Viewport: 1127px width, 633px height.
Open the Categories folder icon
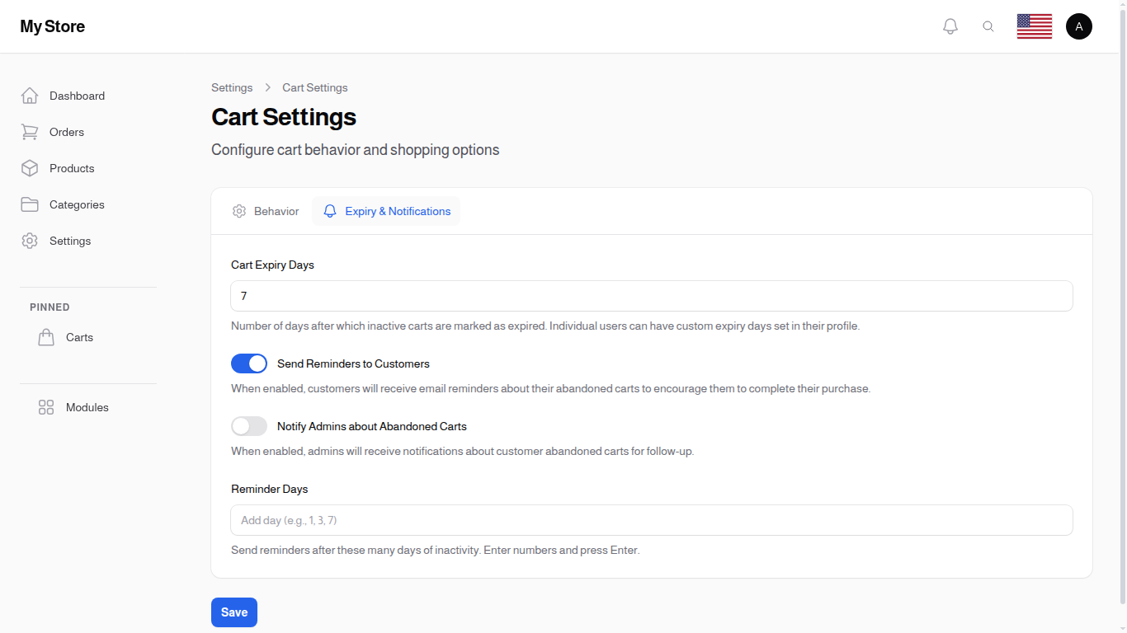click(30, 204)
